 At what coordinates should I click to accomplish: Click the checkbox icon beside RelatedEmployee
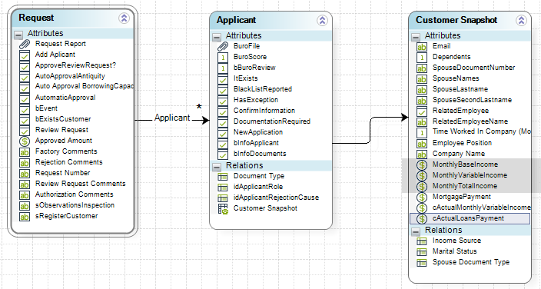click(x=422, y=111)
